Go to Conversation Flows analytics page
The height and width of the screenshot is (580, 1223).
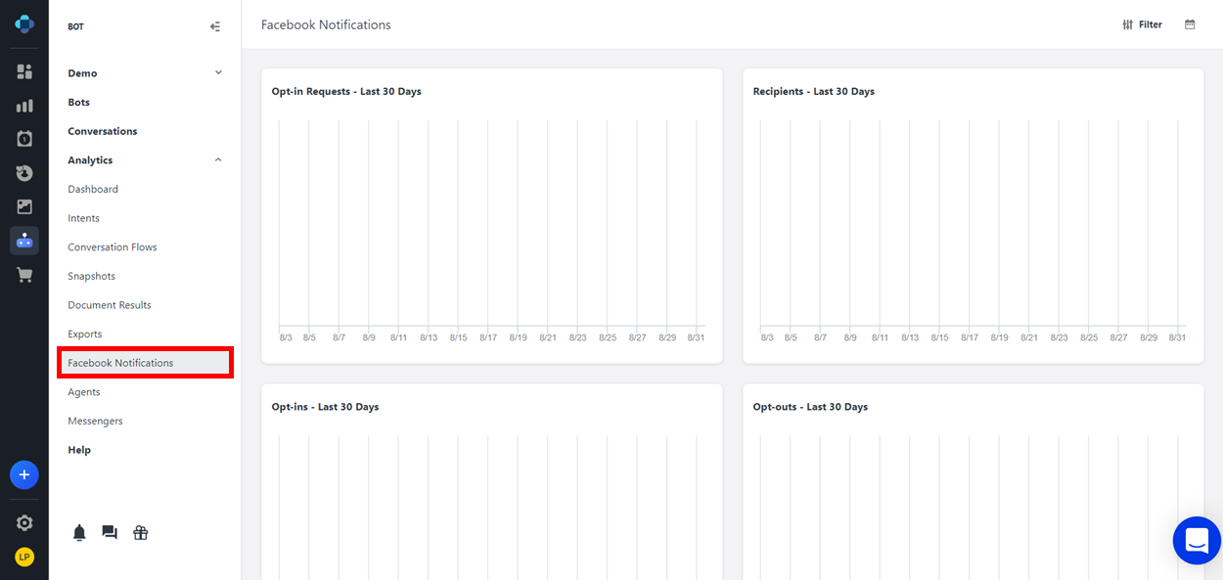click(113, 247)
